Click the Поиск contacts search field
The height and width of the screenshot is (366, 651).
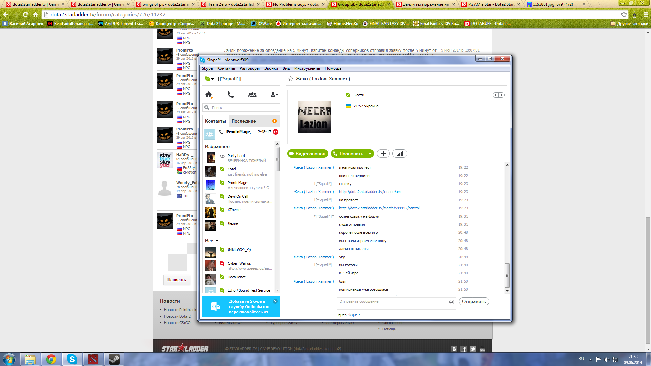[244, 108]
